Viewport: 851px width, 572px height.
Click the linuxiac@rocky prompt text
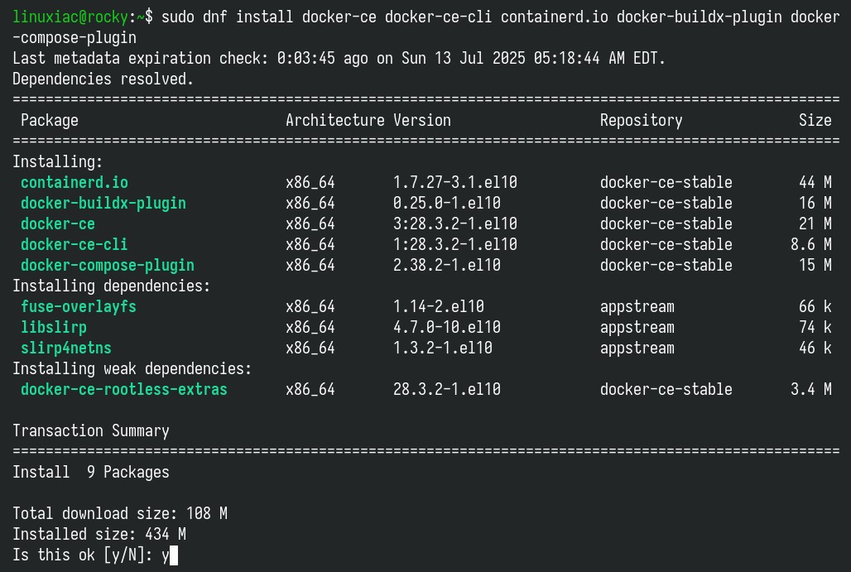pos(70,17)
